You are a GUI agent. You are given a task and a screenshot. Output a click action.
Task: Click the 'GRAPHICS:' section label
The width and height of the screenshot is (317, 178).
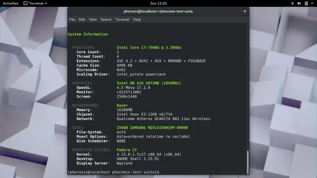point(82,83)
